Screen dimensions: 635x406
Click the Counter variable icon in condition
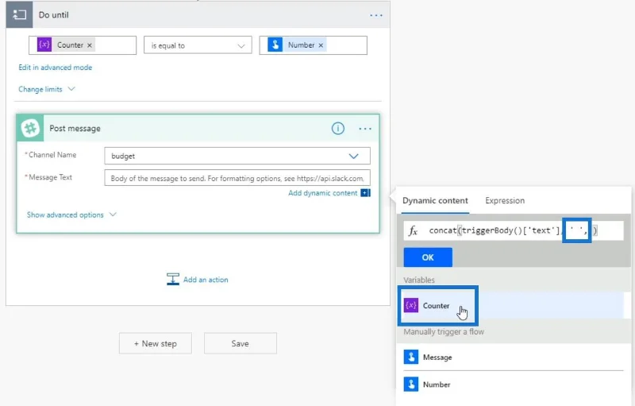[44, 44]
